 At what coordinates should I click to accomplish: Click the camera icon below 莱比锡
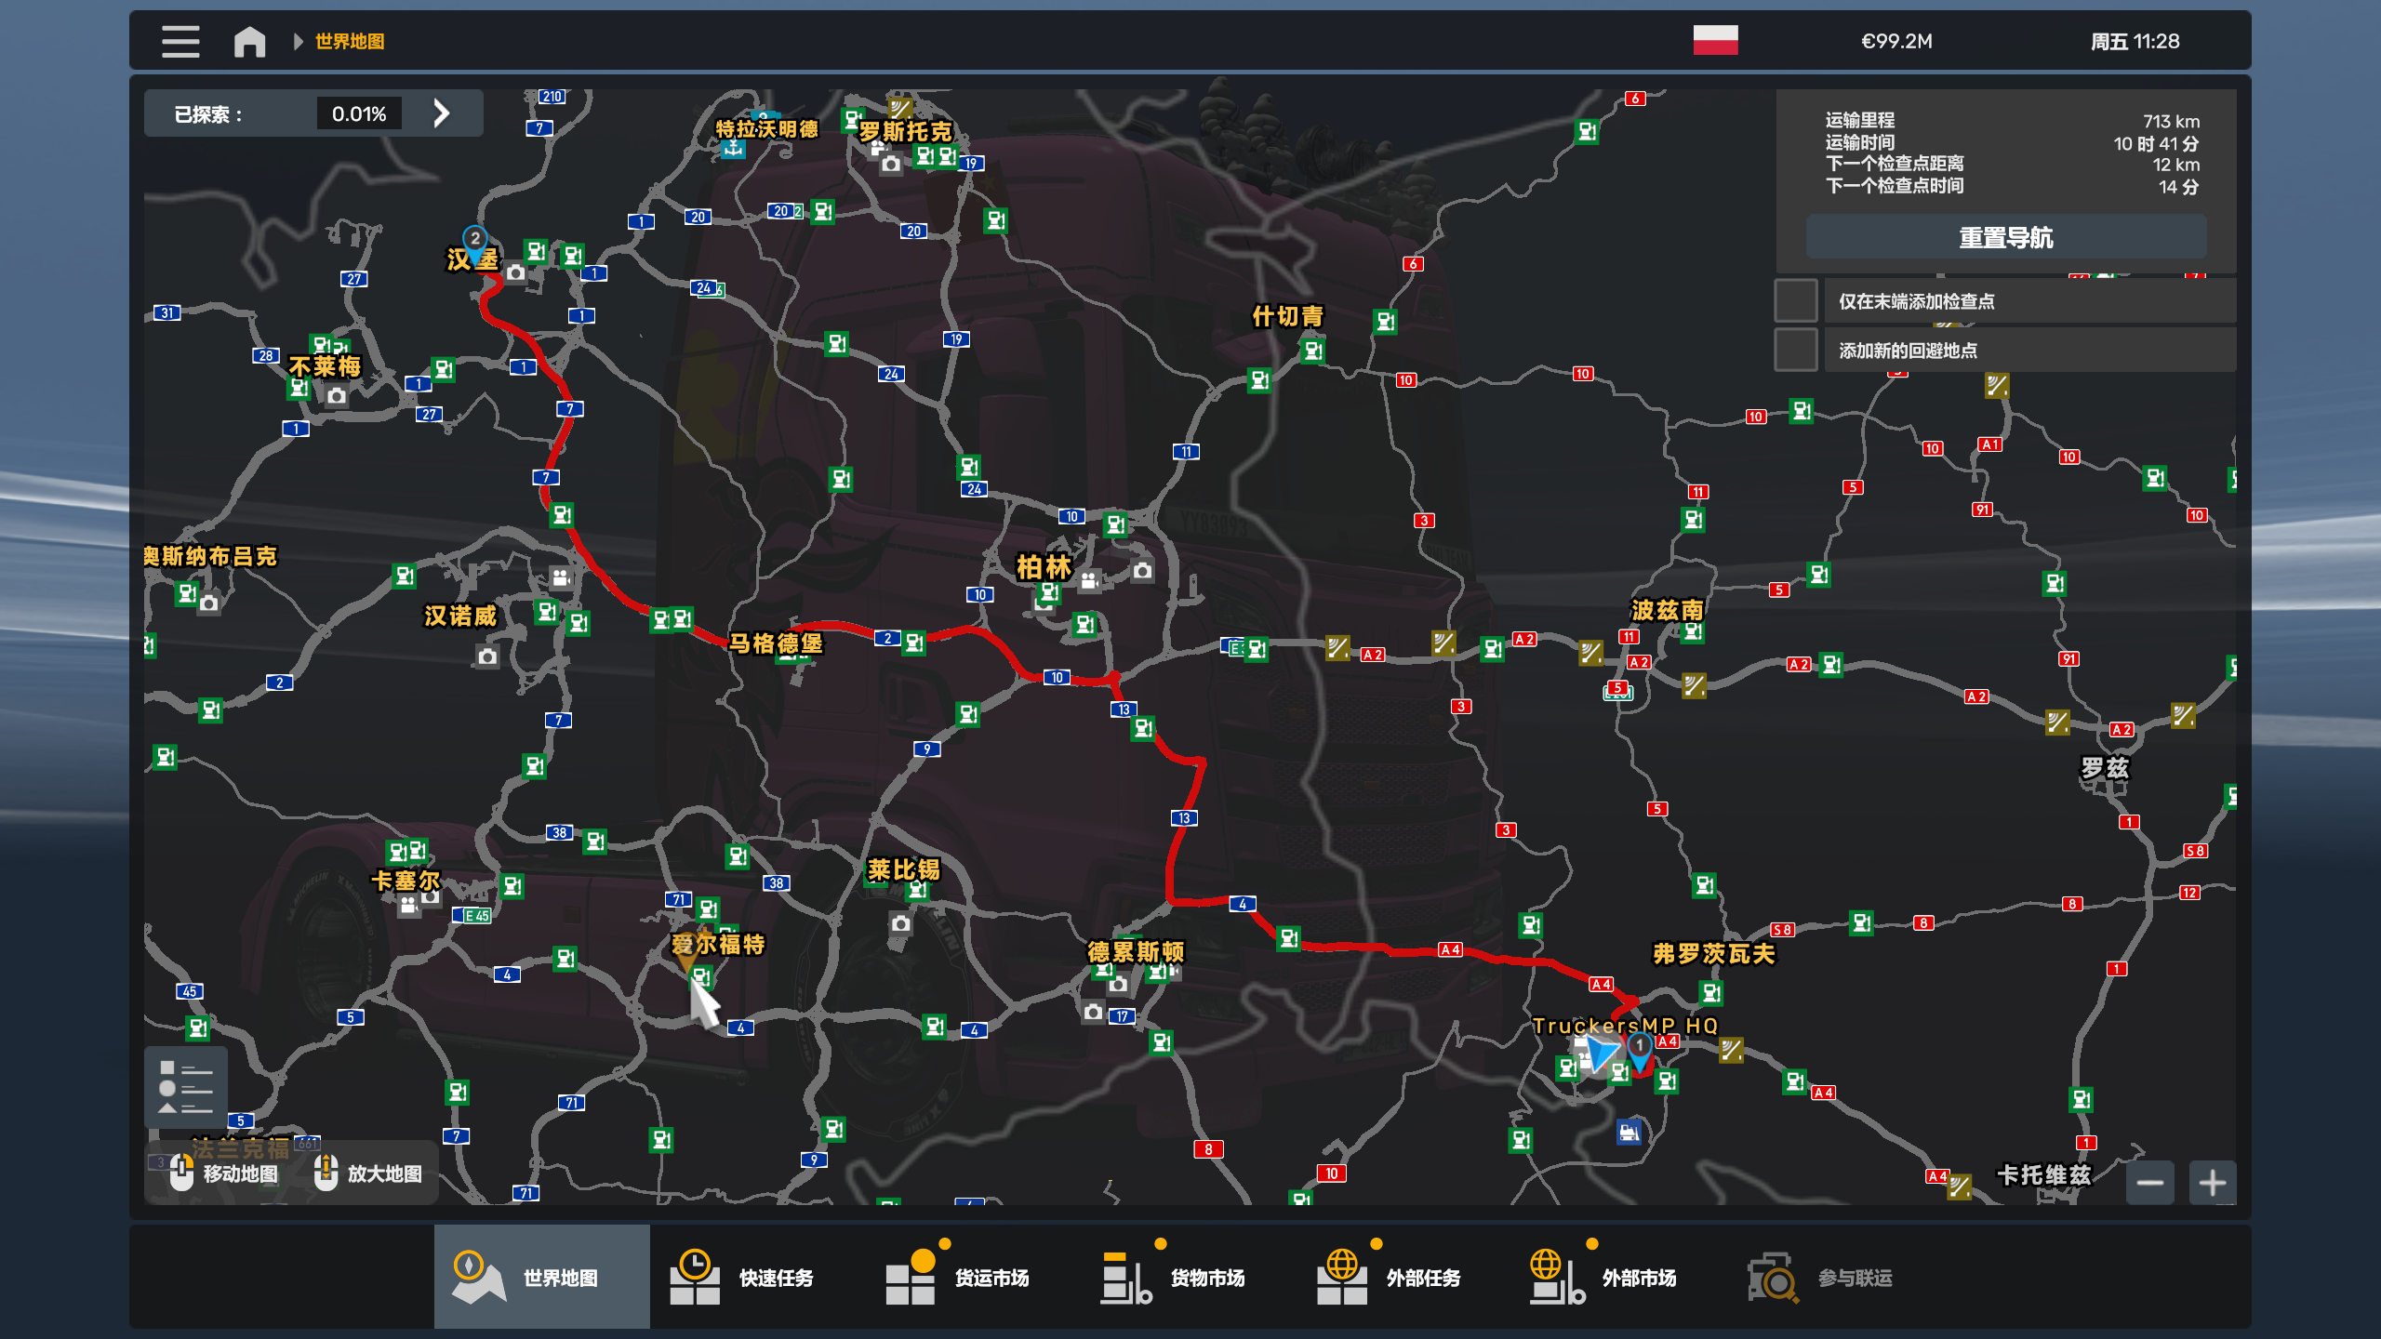click(x=900, y=923)
